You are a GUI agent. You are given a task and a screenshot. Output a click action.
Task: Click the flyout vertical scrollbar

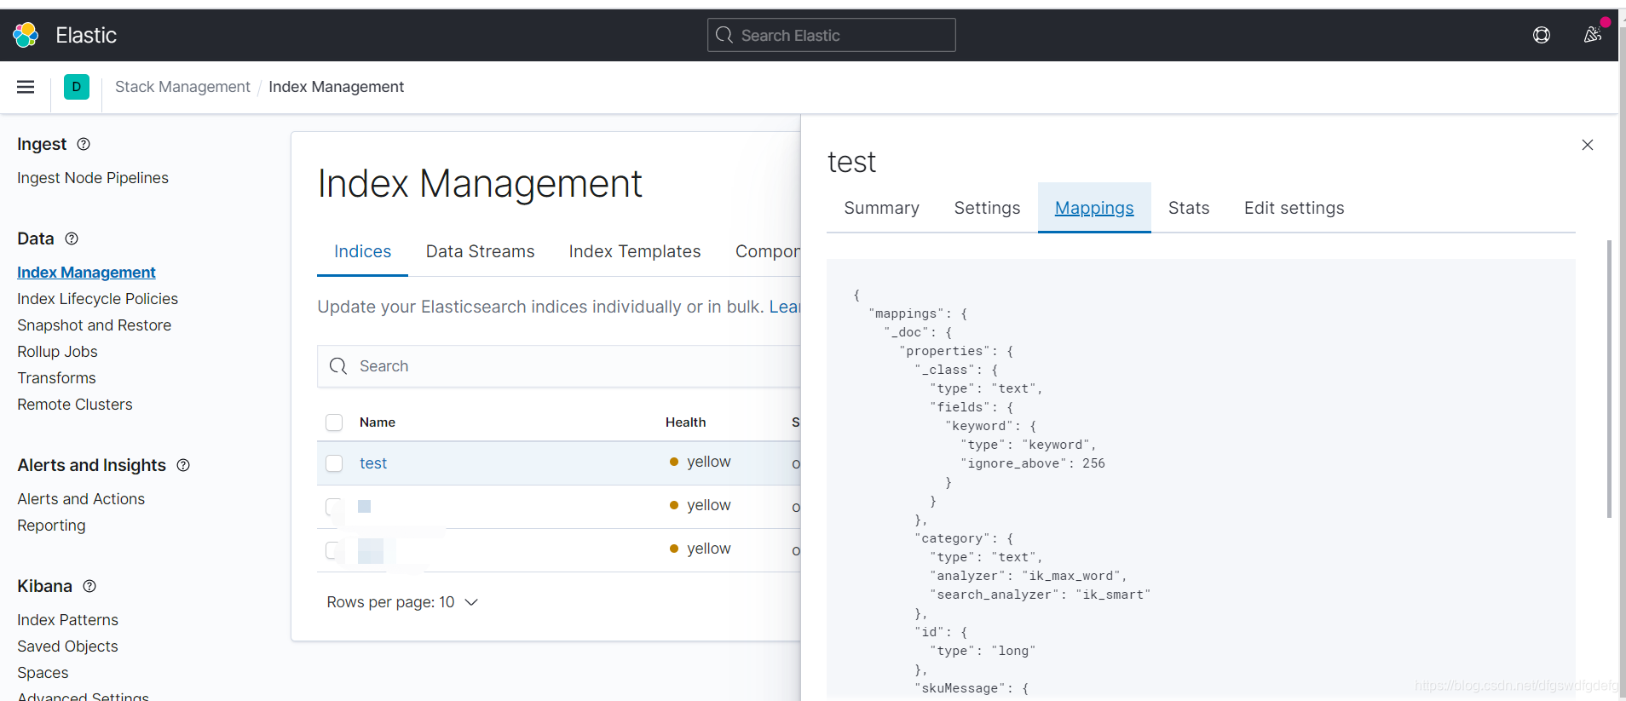point(1609,379)
